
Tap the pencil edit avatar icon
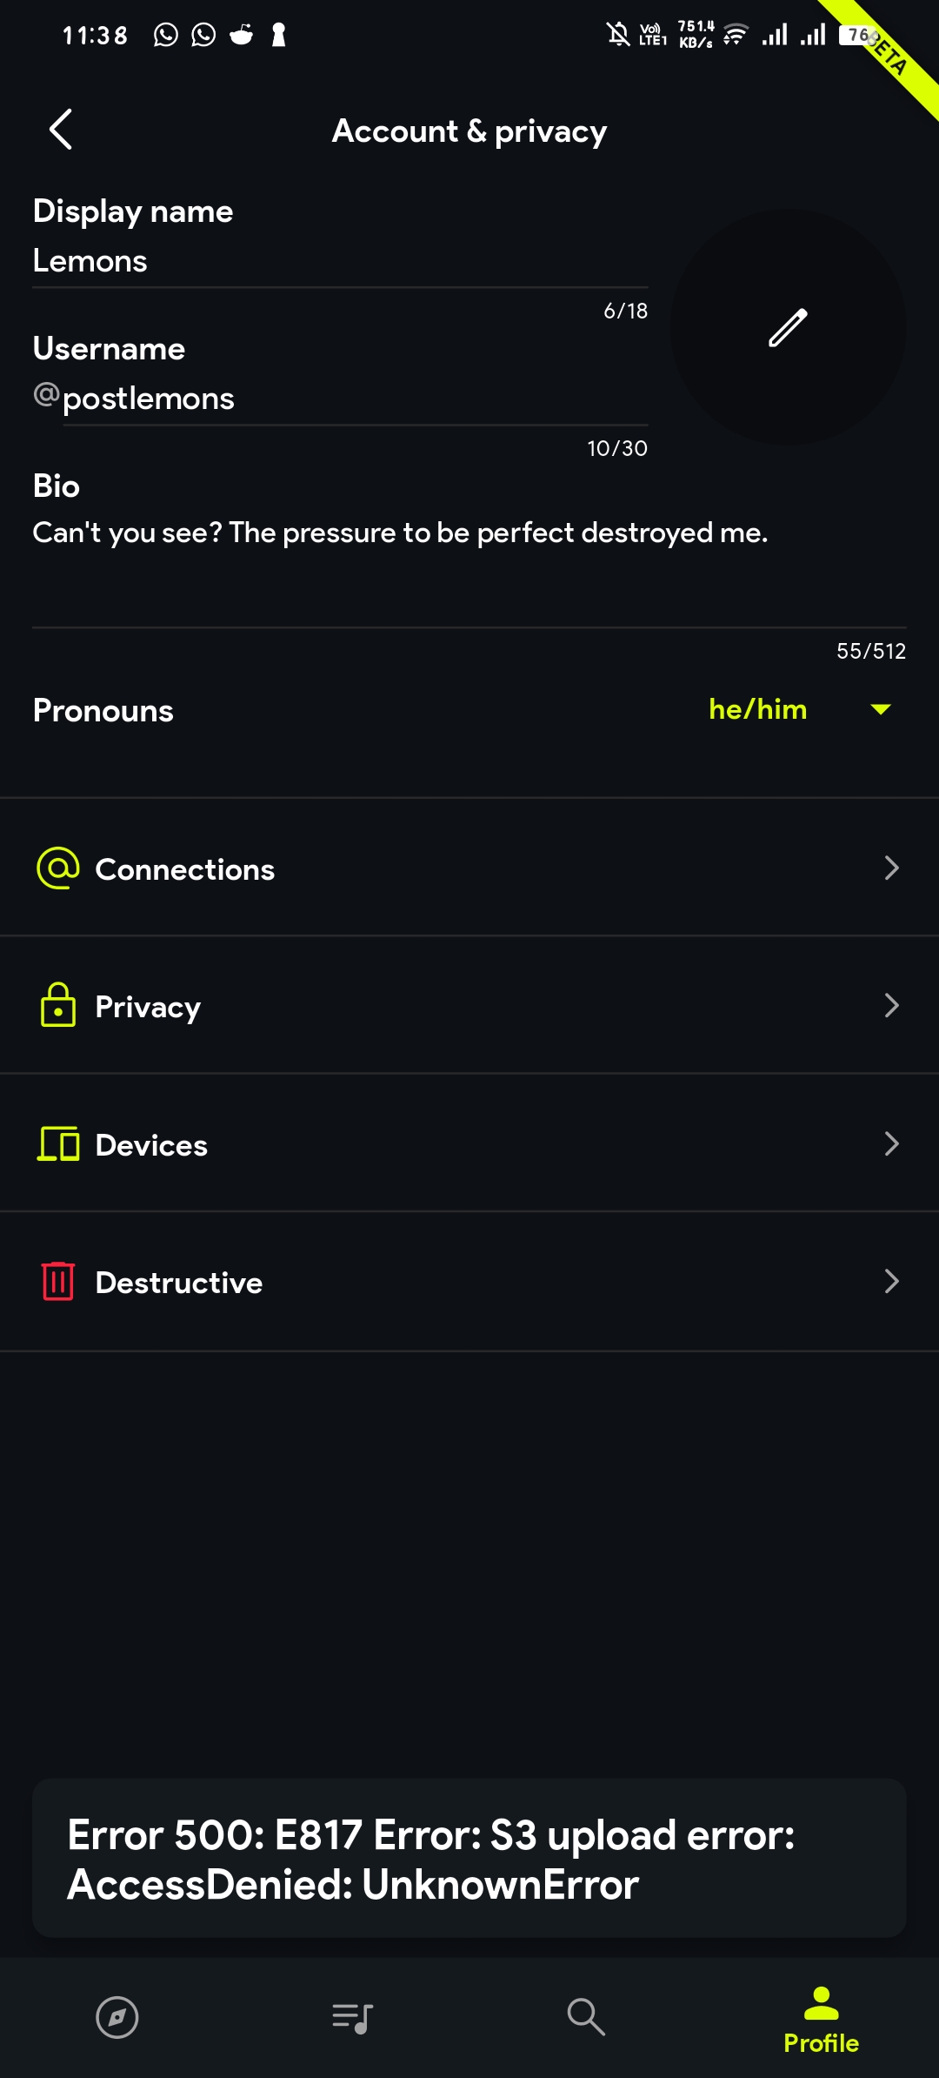(788, 327)
